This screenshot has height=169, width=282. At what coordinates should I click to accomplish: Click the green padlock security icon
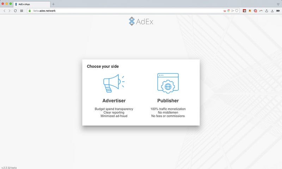pyautogui.click(x=30, y=11)
